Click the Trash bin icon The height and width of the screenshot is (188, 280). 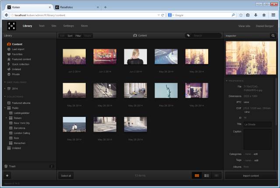tap(6, 166)
